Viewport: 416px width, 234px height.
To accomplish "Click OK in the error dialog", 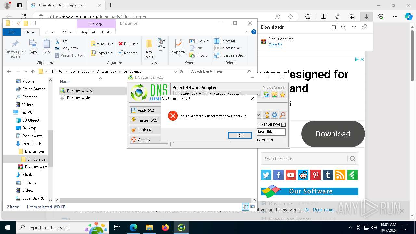I will (240, 136).
